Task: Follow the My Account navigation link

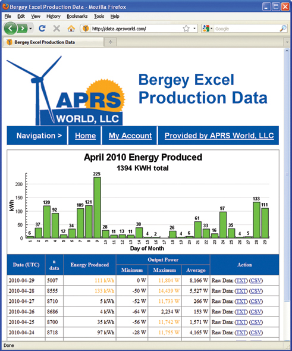Action: (x=130, y=136)
